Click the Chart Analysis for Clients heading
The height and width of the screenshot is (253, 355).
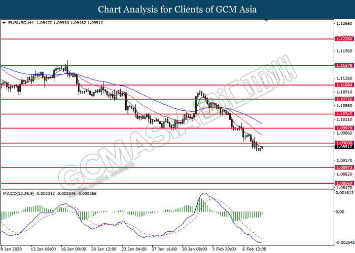[177, 10]
